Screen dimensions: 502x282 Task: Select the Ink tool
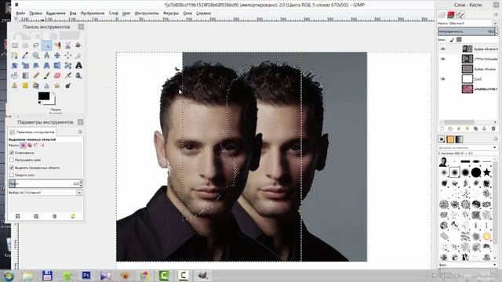78,76
